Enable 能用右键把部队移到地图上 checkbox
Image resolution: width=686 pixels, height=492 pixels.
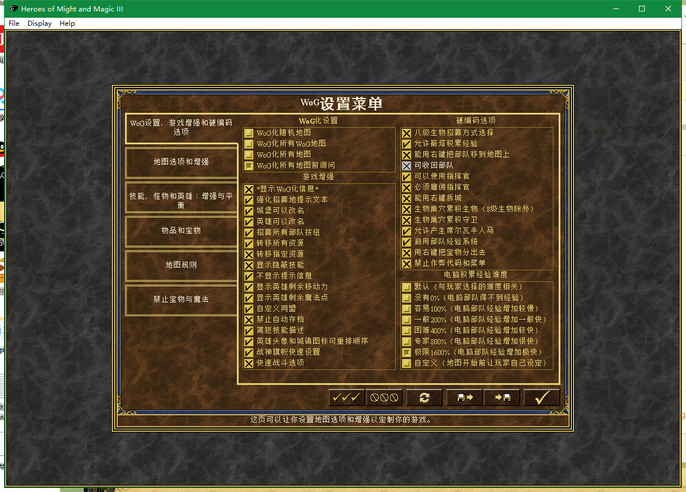pos(407,155)
